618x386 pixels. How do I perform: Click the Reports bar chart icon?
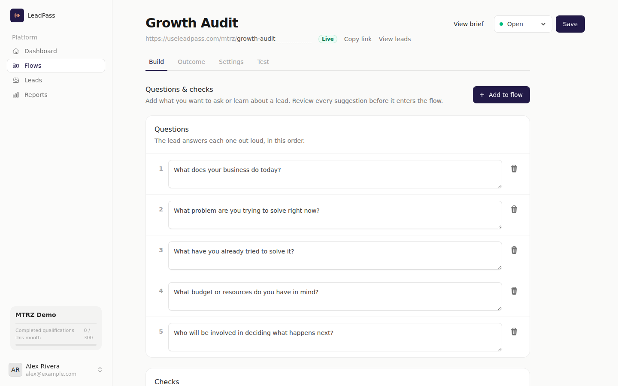(x=16, y=95)
